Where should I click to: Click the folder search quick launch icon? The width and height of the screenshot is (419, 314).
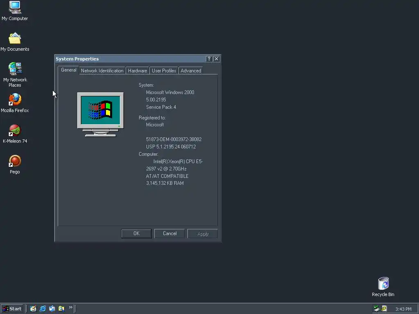(x=61, y=309)
